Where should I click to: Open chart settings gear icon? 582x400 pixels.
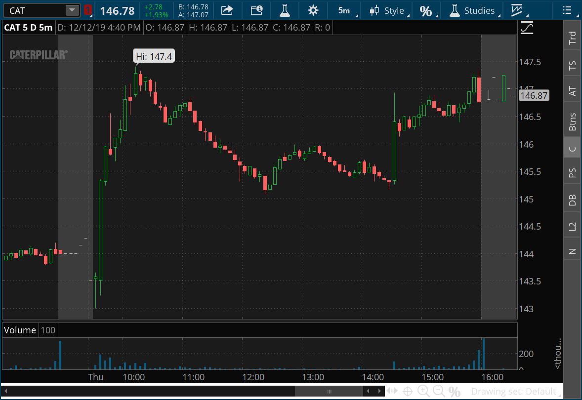[x=313, y=10]
